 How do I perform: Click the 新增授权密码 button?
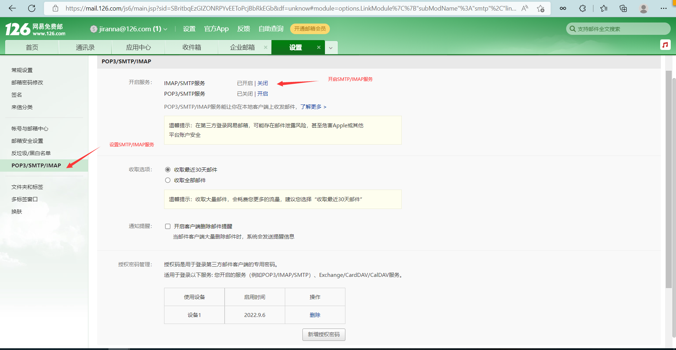[x=324, y=335]
